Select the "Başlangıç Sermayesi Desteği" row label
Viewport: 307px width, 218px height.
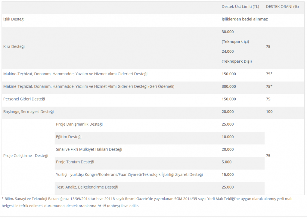click(x=28, y=112)
